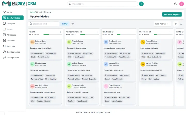Toggle dark mode moon icon
Viewport: 186px width, 116px height.
176,4
